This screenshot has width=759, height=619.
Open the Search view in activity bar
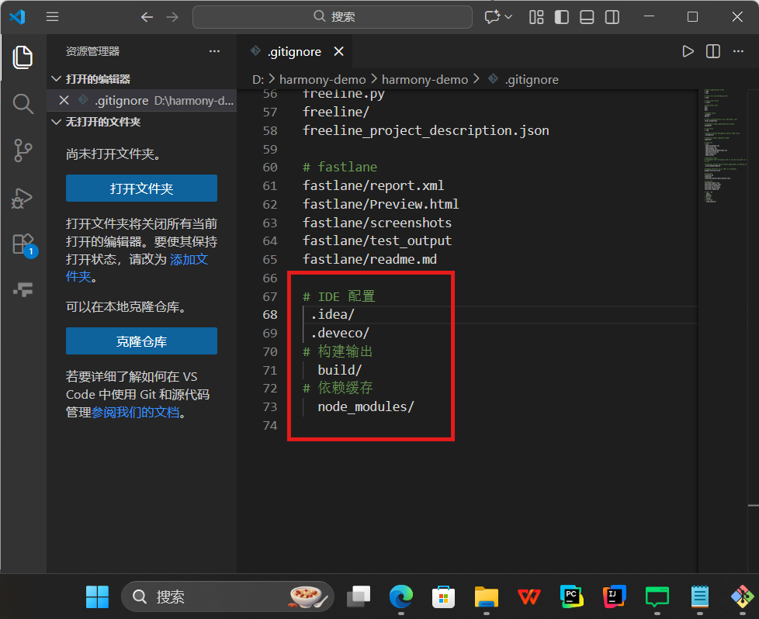pyautogui.click(x=23, y=104)
